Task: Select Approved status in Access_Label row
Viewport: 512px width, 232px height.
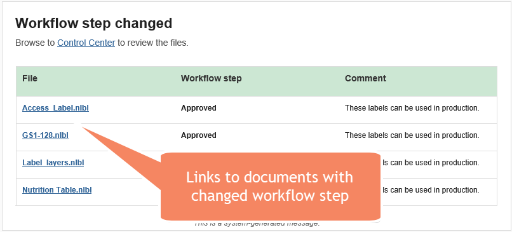Action: point(199,108)
